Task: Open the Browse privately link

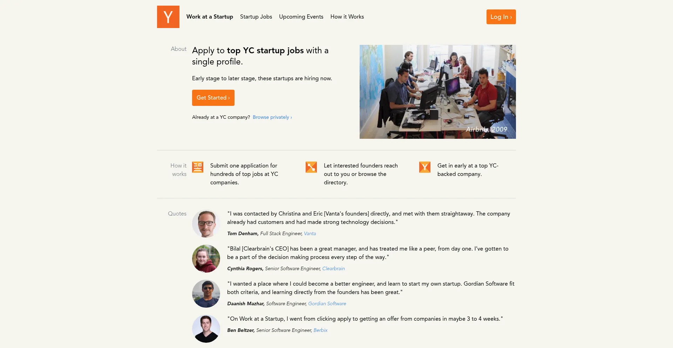Action: [272, 117]
